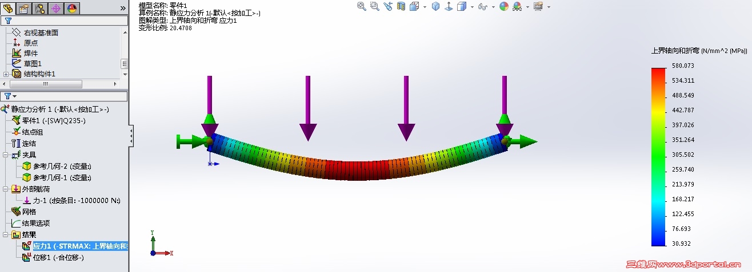The width and height of the screenshot is (752, 272).
Task: Click the 结构构件1 structural member icon
Action: (x=17, y=74)
